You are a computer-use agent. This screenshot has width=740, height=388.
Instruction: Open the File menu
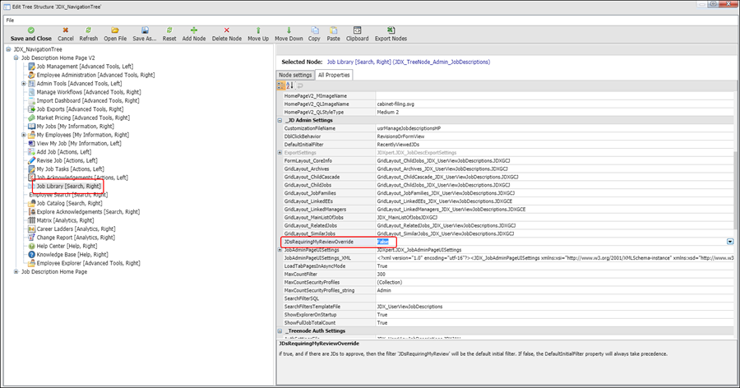(x=10, y=19)
